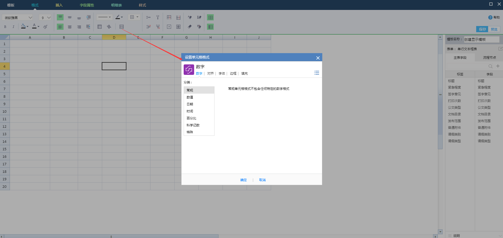The width and height of the screenshot is (503, 238).
Task: Click the format painter brush icon
Action: click(x=45, y=27)
